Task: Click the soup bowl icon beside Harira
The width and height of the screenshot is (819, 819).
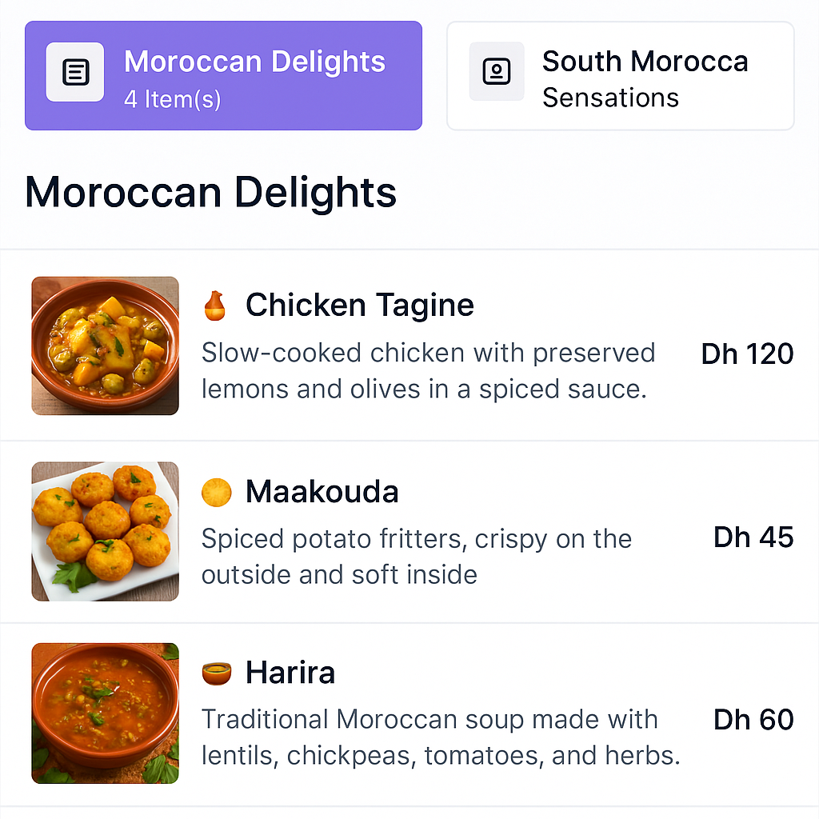Action: point(216,673)
